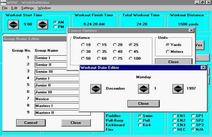Close Course Options via title X
The image size is (212, 137).
tap(192, 30)
